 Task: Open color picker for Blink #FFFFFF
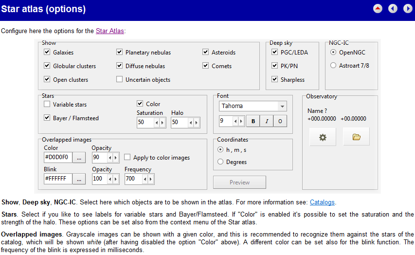[79, 179]
